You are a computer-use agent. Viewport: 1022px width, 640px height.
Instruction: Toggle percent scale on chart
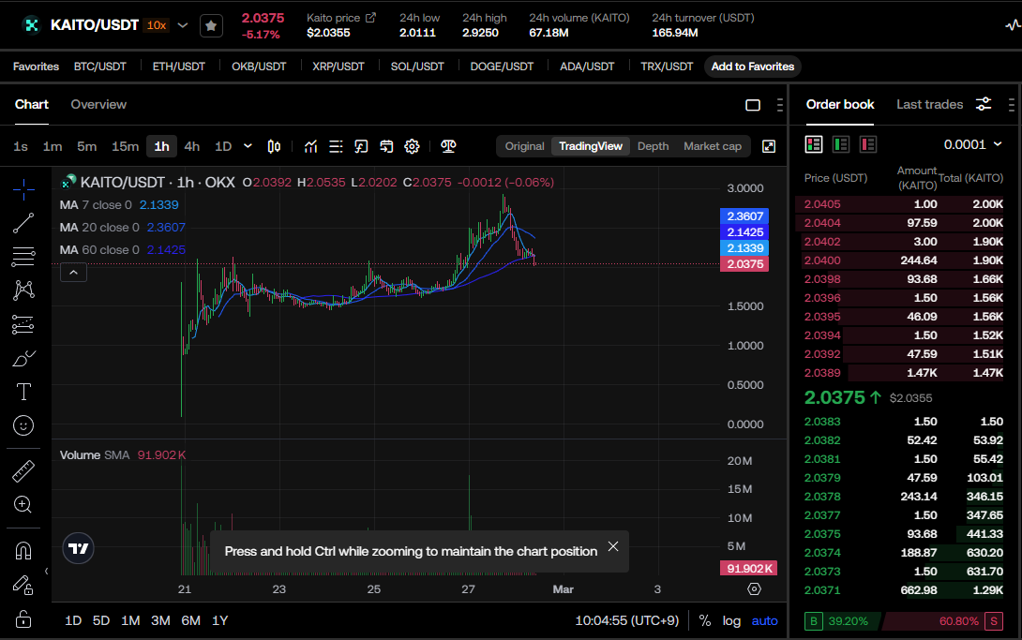point(704,620)
